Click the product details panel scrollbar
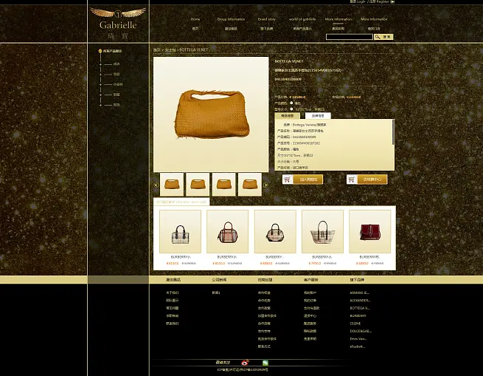Screen dimensions: 483x376 [x=393, y=131]
